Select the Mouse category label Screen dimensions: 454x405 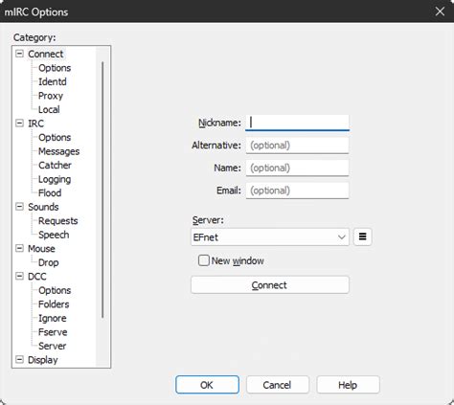pos(41,249)
